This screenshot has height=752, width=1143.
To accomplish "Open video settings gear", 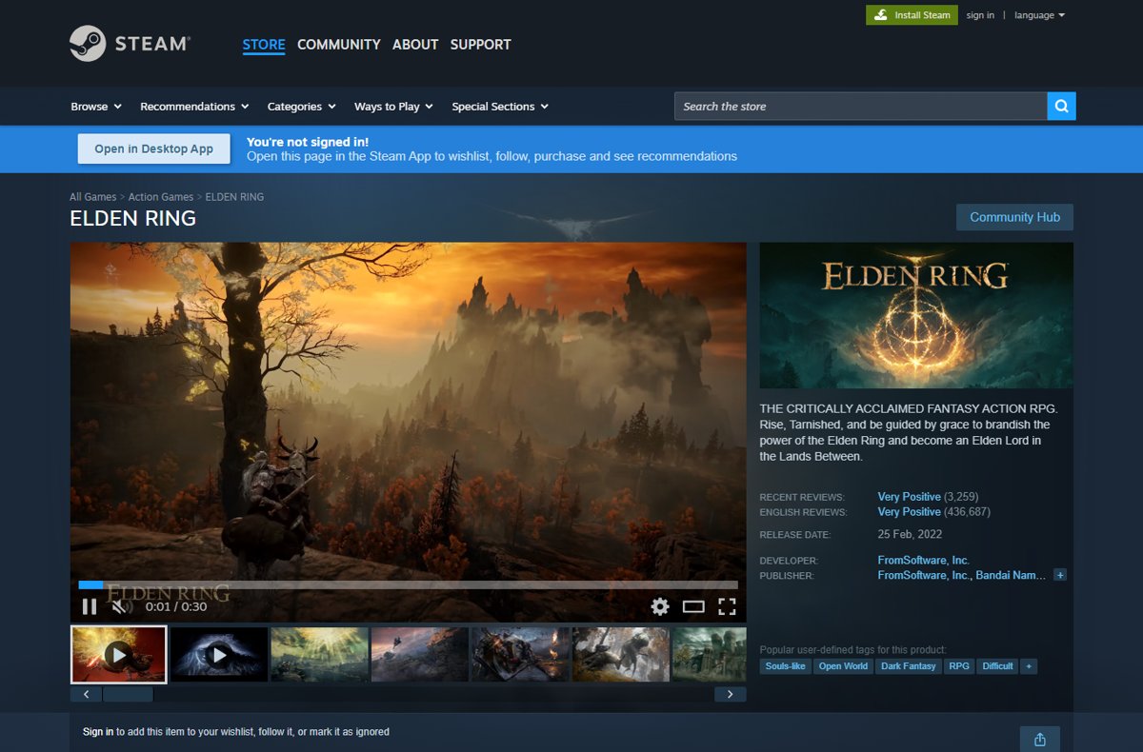I will pos(660,606).
